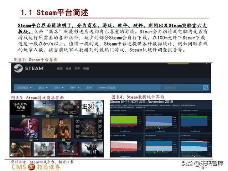228x171 pixels.
Task: Click the magnifier search button
Action: coord(206,87)
